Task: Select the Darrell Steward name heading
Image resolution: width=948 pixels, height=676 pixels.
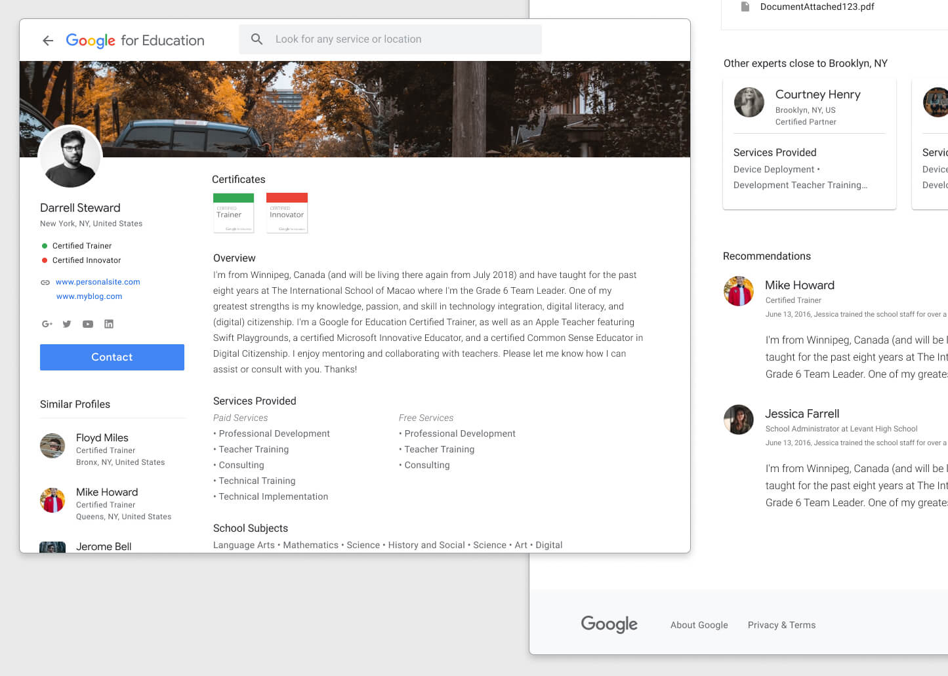Action: click(80, 208)
